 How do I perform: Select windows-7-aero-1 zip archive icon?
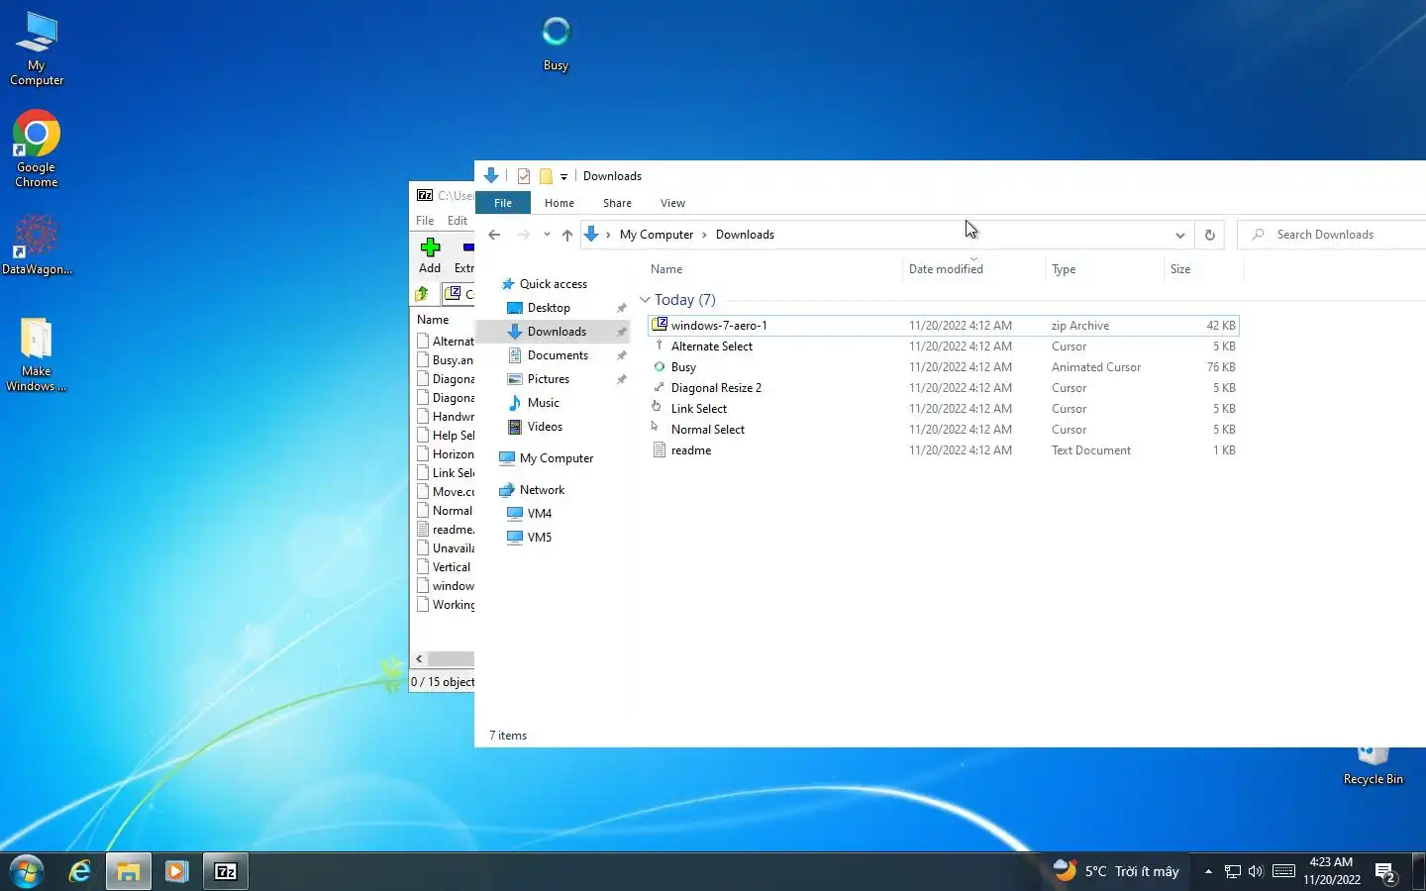pos(660,325)
